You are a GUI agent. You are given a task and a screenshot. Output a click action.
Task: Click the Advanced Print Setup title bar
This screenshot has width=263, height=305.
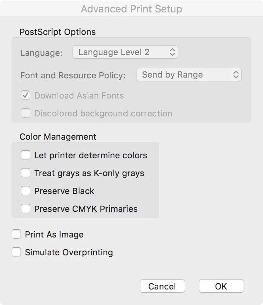131,9
